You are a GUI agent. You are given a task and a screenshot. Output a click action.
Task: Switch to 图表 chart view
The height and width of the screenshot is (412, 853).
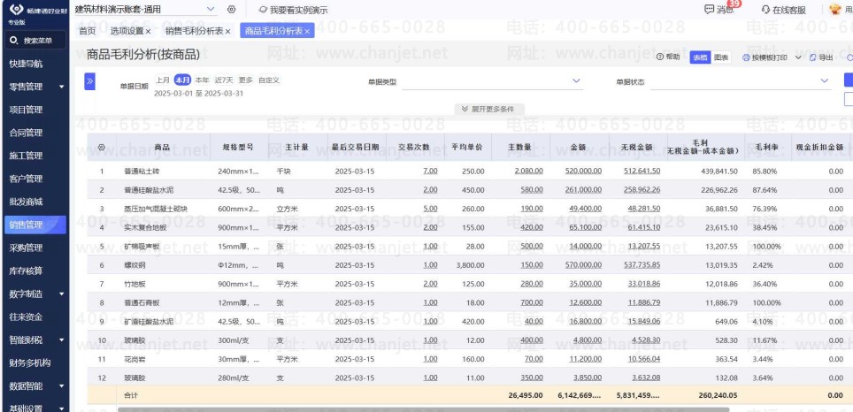coord(721,57)
